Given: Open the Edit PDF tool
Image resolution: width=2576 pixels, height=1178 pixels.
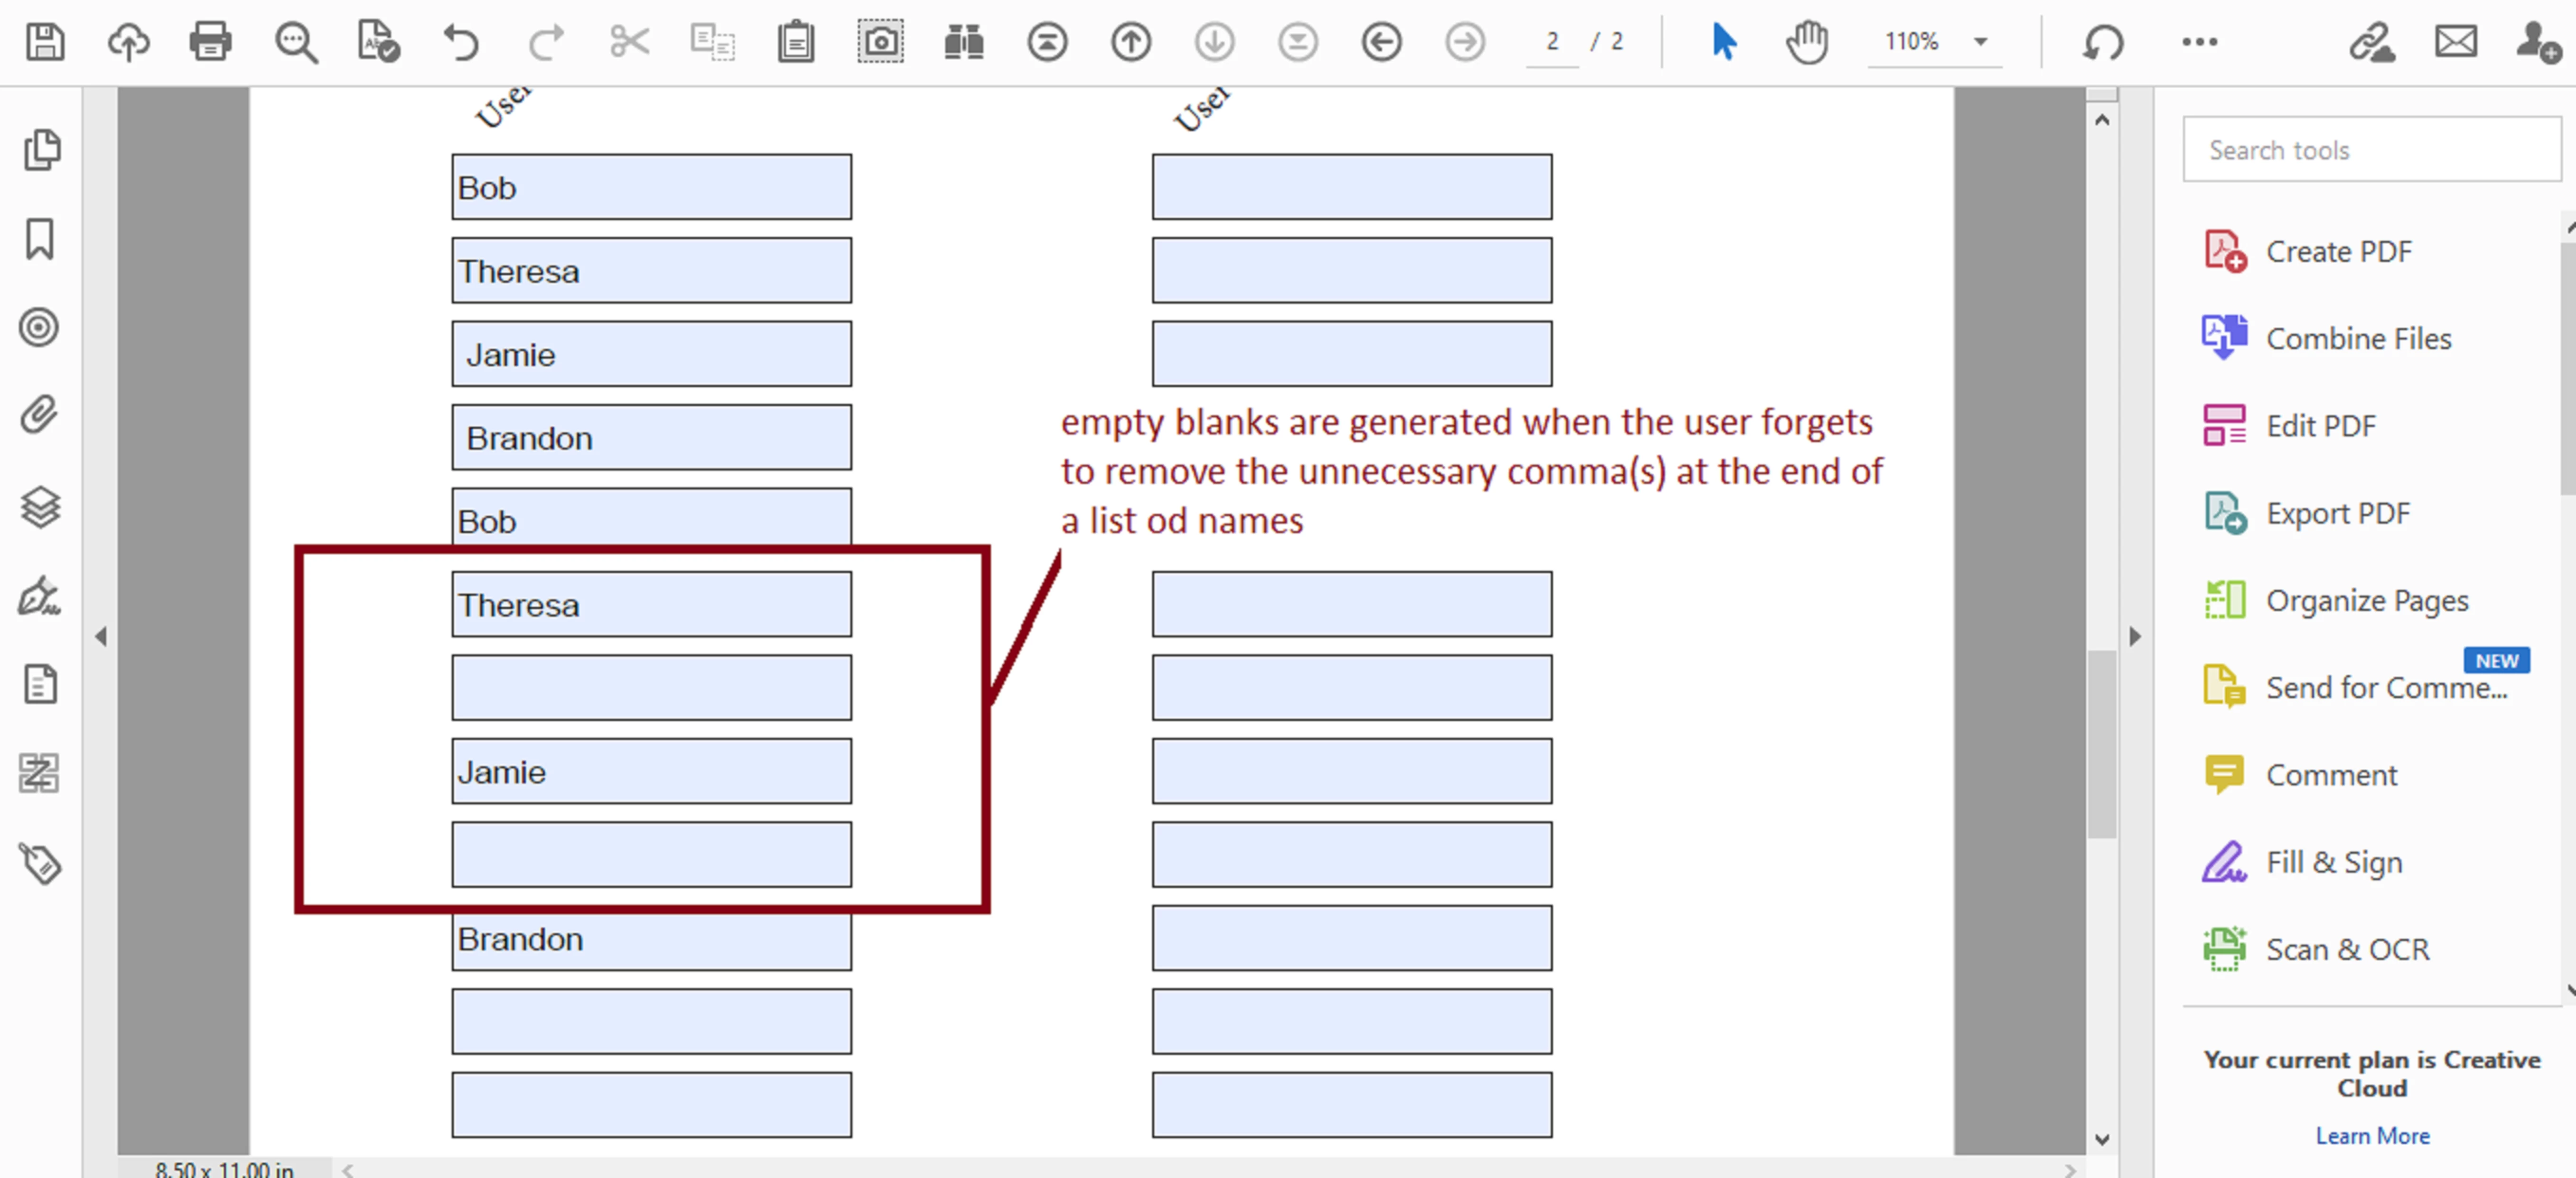Looking at the screenshot, I should (x=2290, y=427).
